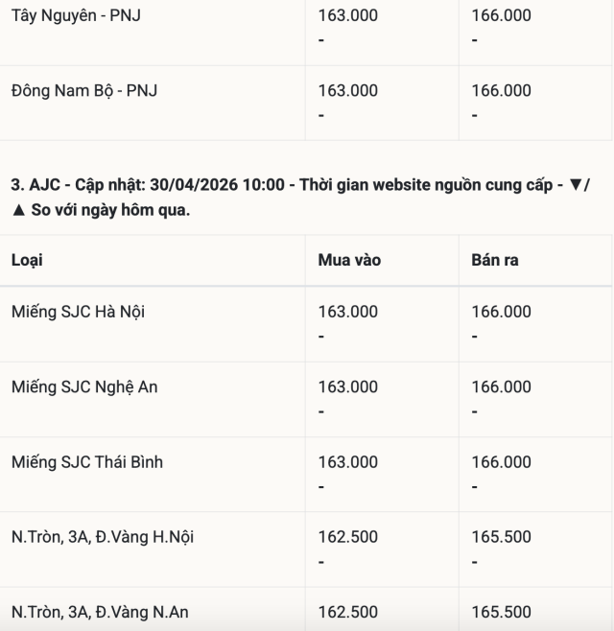Click Tây Nguyên - PNJ sell price 166.000

501,15
